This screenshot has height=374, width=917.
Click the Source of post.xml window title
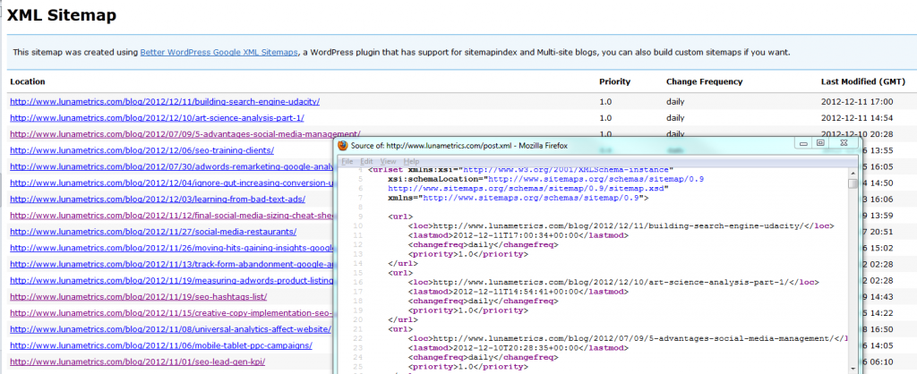[x=459, y=145]
